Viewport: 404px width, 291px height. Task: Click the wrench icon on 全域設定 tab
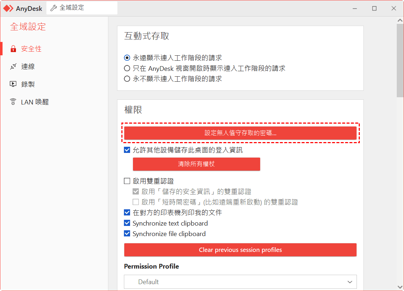[53, 8]
